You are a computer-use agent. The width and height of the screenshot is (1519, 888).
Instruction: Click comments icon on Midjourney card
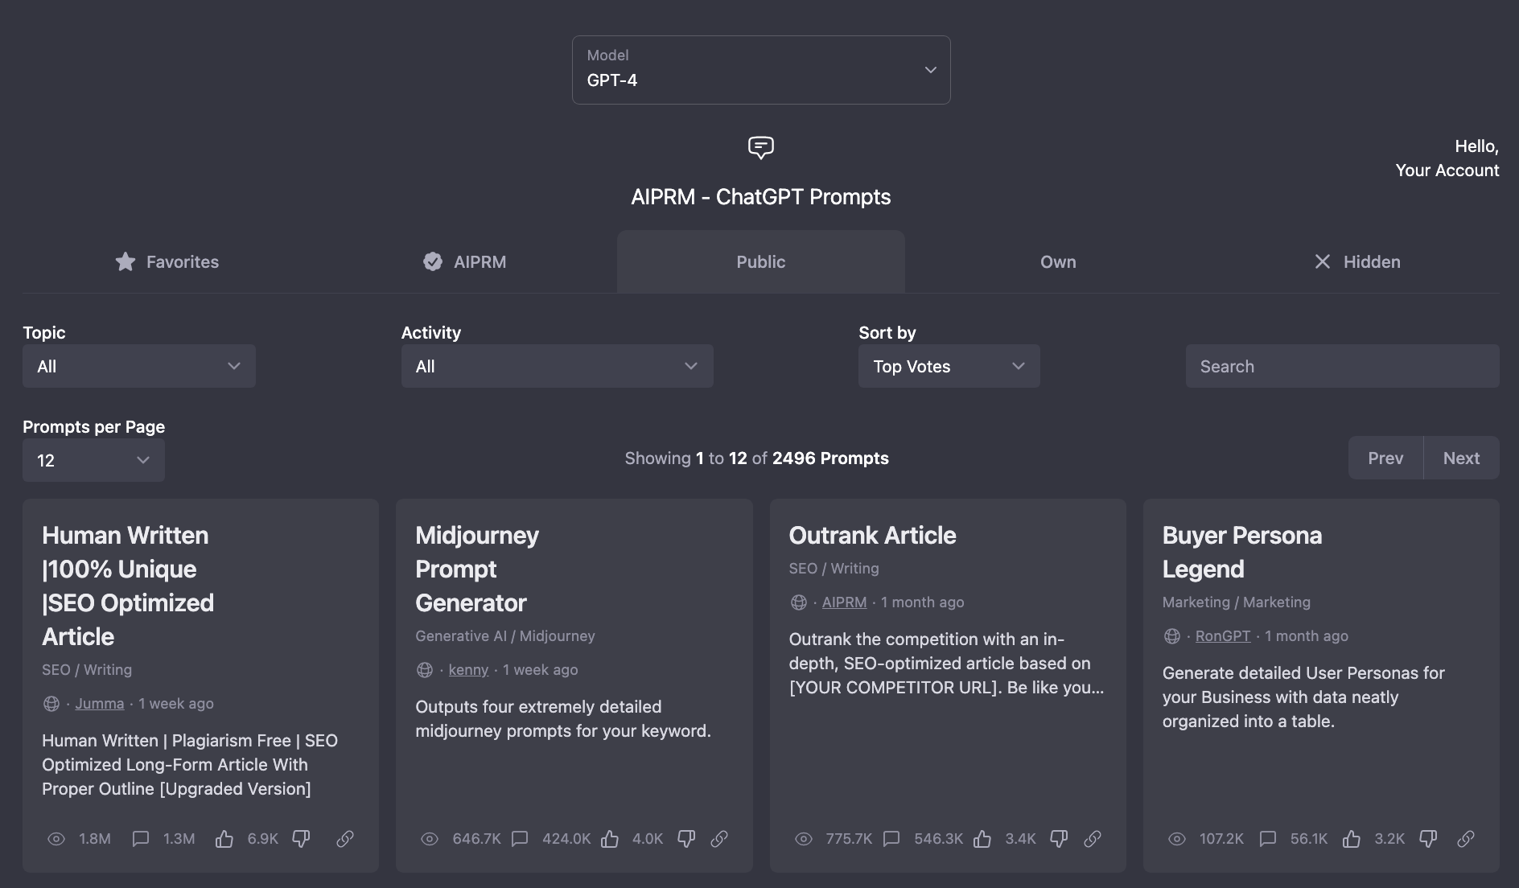(520, 839)
